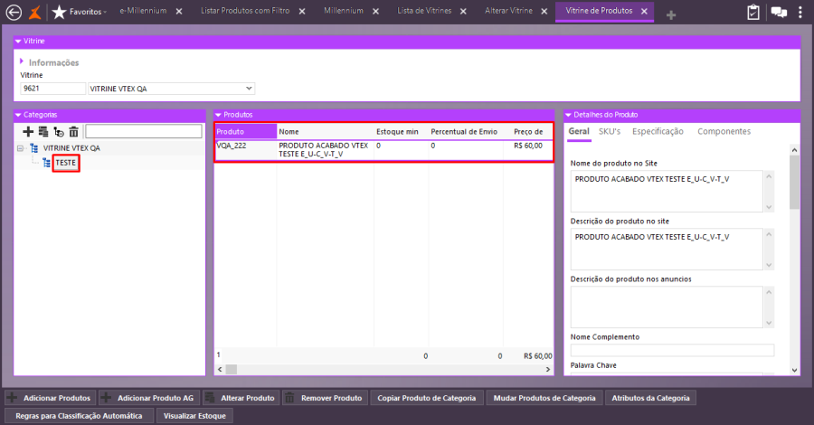
Task: Sort by Percentual de Envio column
Action: pyautogui.click(x=464, y=132)
